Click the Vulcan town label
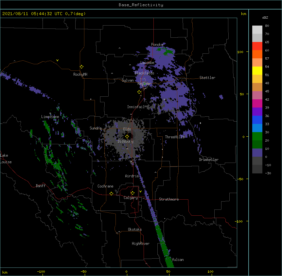The height and width of the screenshot is (276, 282). point(178,260)
